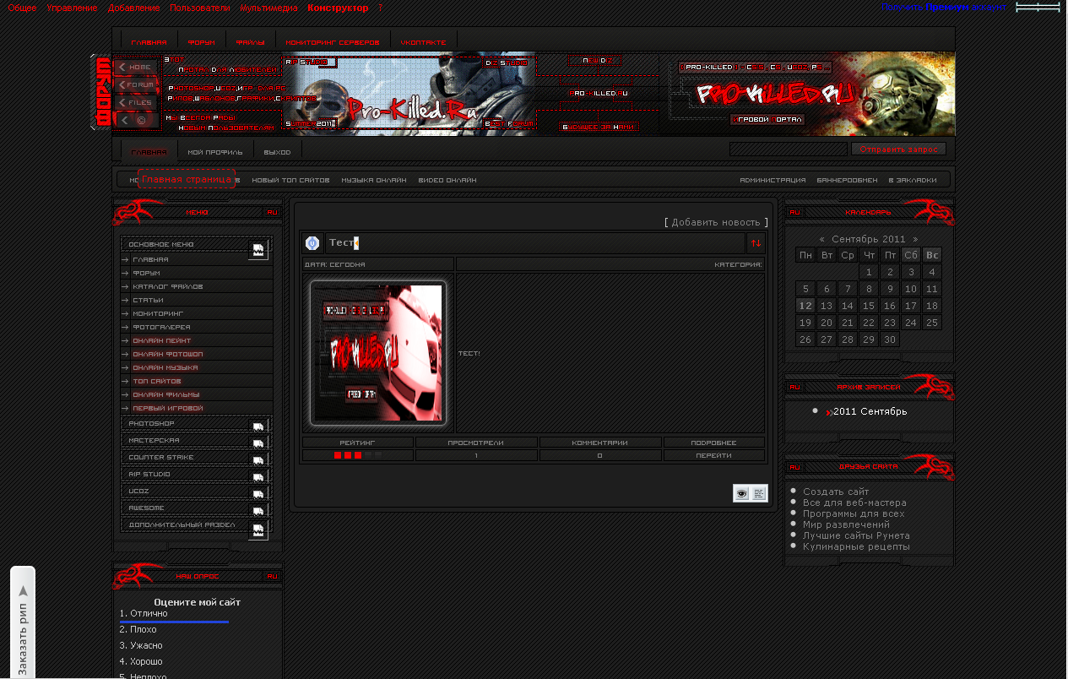
Task: Open the Мультимедиа admin bar menu
Action: [x=268, y=8]
